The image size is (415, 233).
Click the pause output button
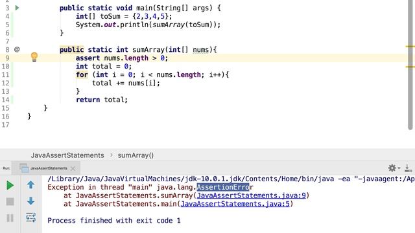(10, 218)
